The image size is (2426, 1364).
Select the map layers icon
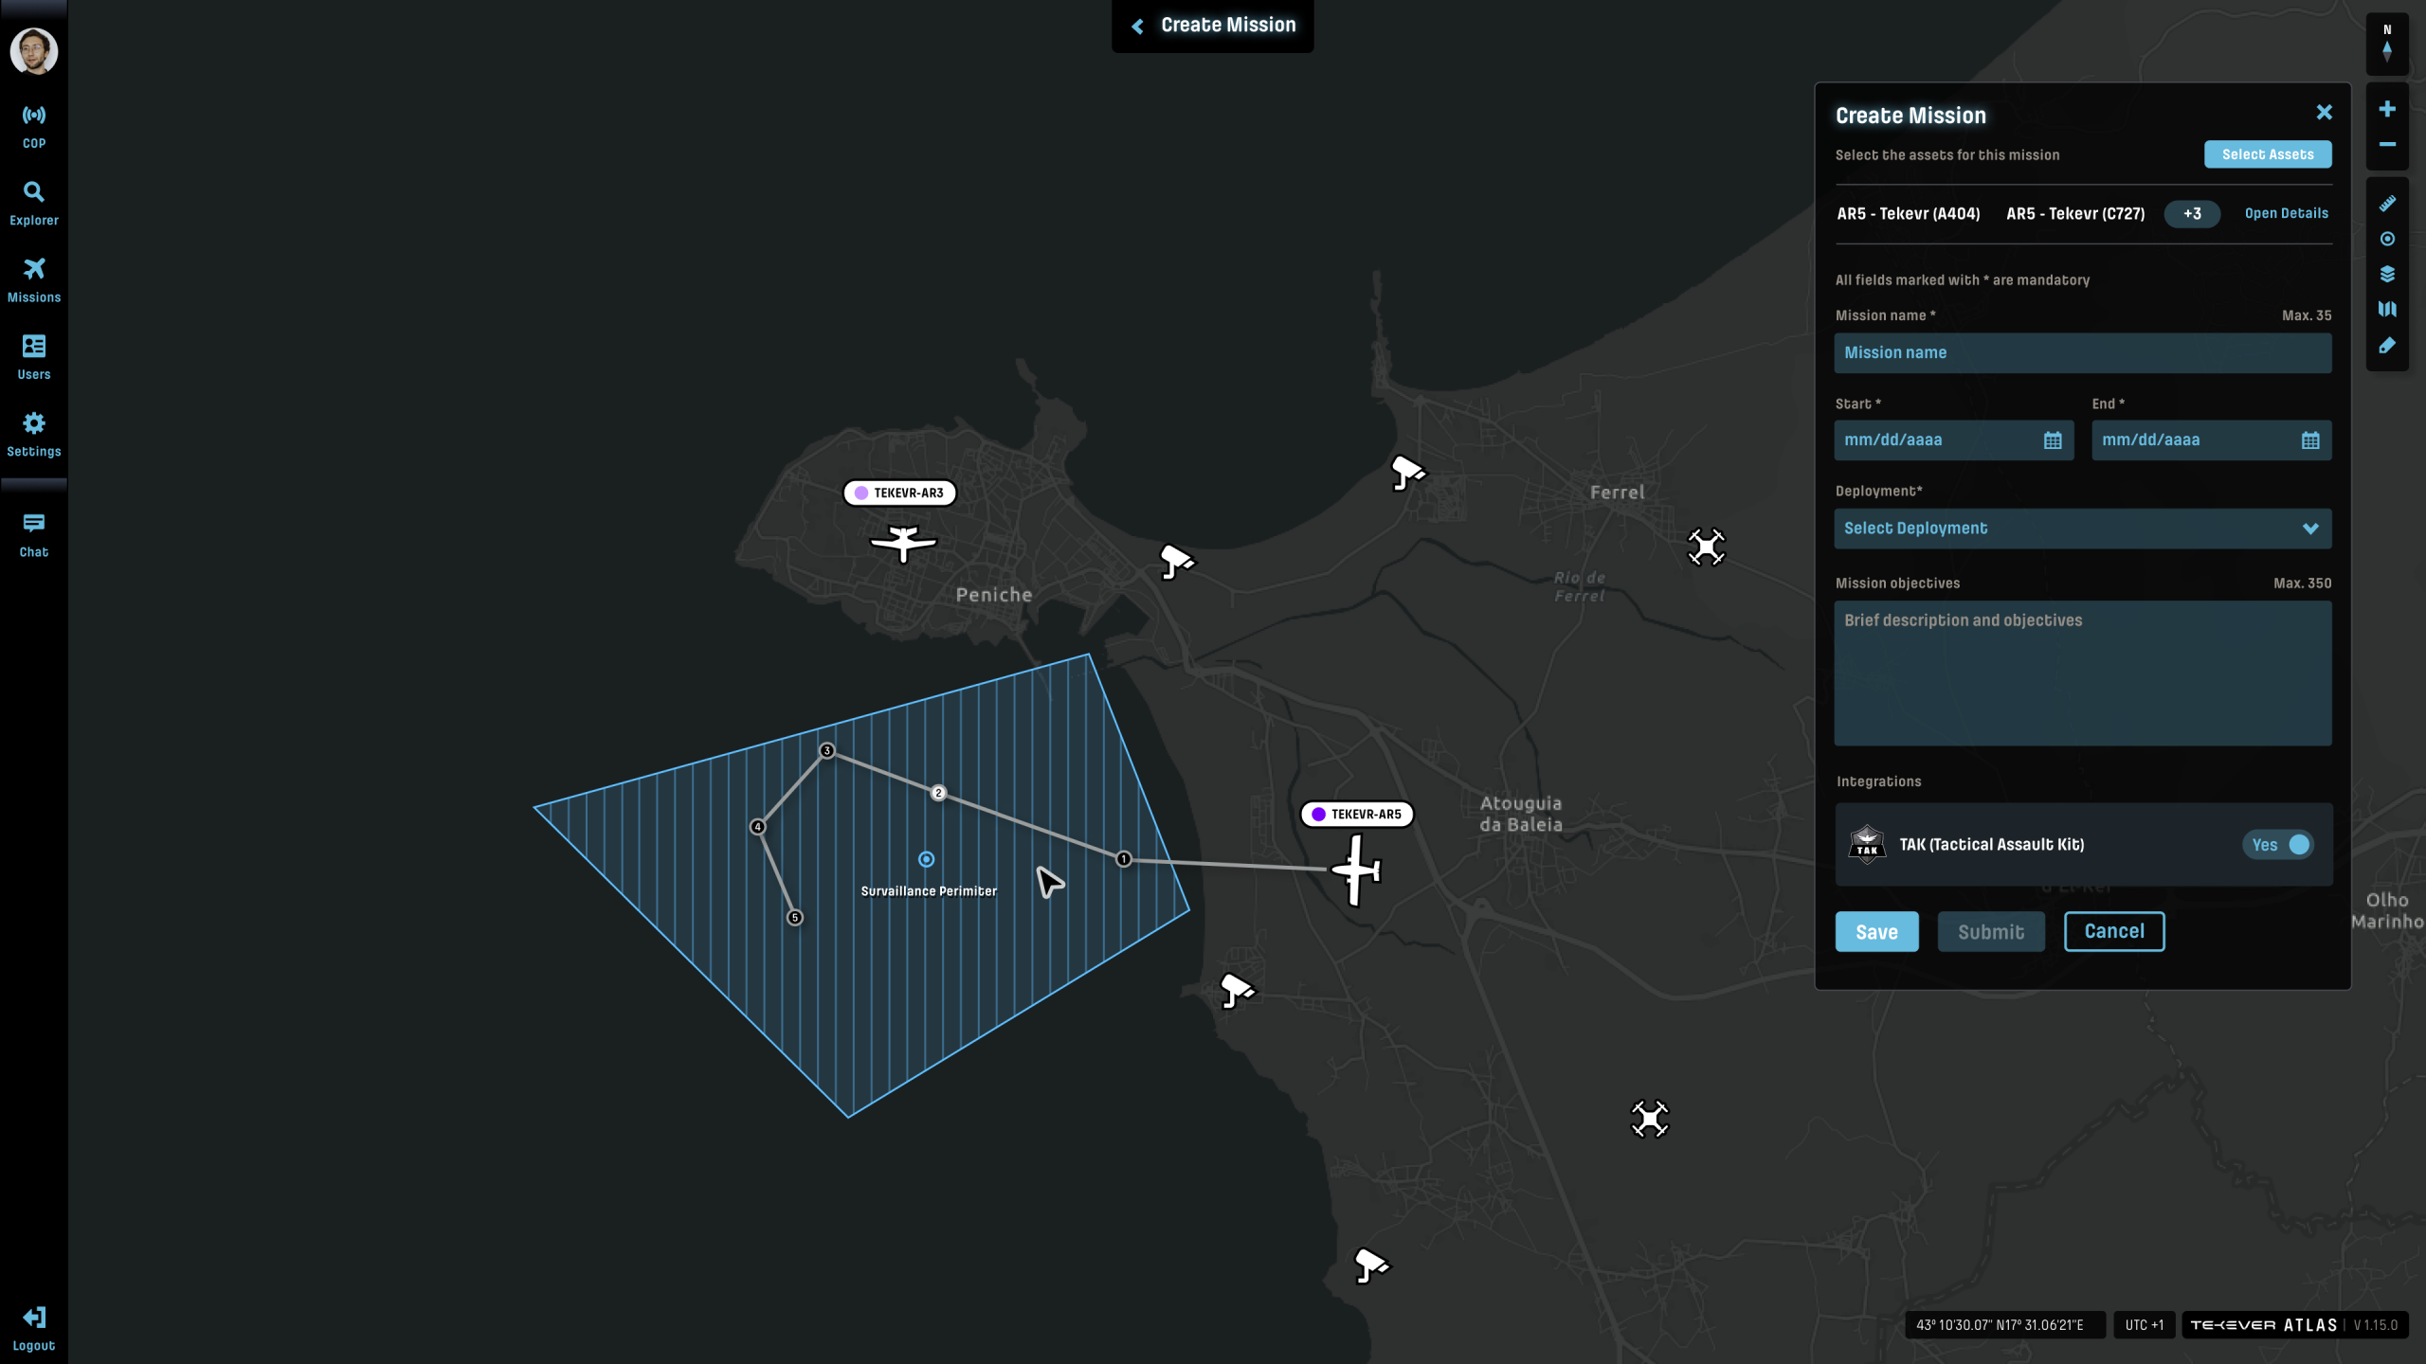point(2387,274)
